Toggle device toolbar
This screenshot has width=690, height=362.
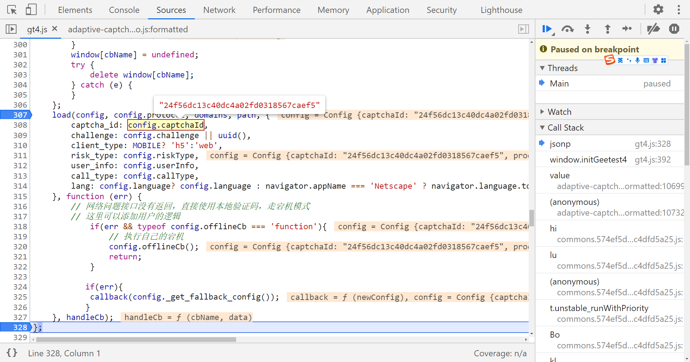(31, 10)
